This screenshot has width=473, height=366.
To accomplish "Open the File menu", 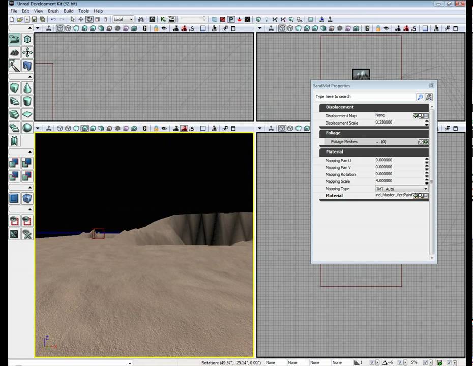I will (x=14, y=11).
